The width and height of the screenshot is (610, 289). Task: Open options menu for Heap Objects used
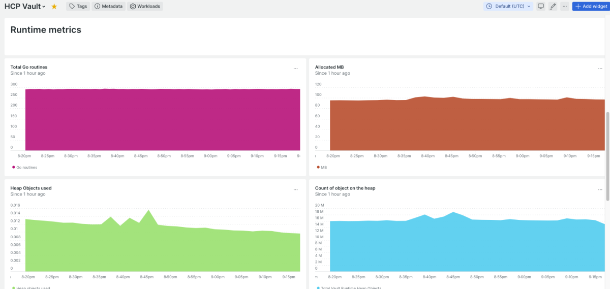click(x=295, y=189)
